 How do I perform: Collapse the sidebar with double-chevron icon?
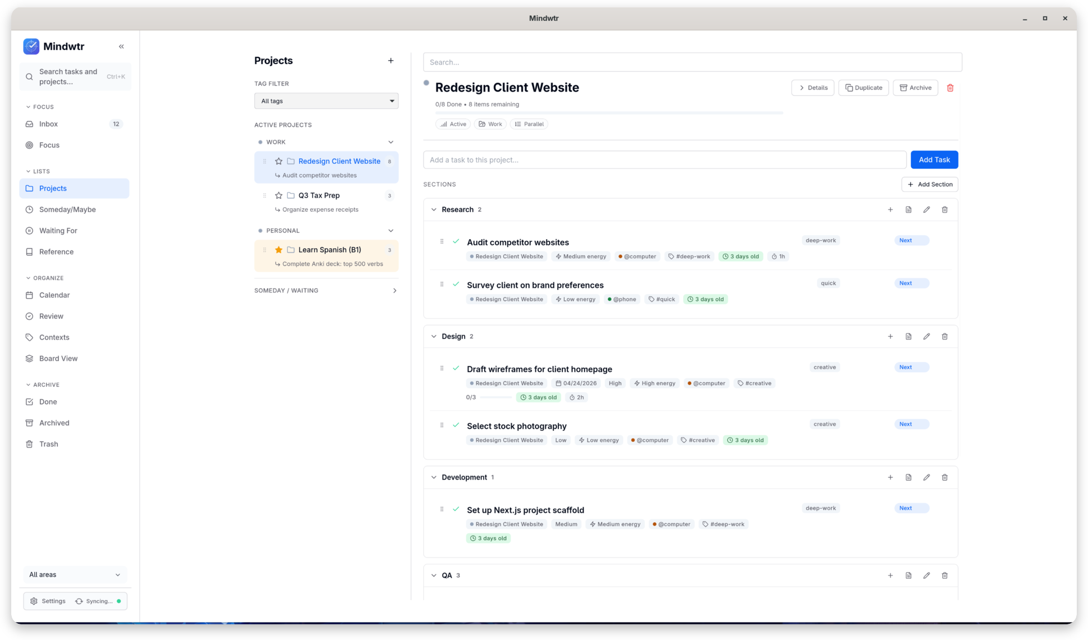(x=121, y=47)
